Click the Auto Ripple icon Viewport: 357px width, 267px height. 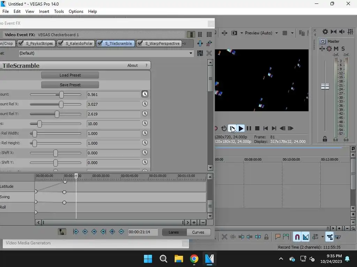(x=315, y=237)
